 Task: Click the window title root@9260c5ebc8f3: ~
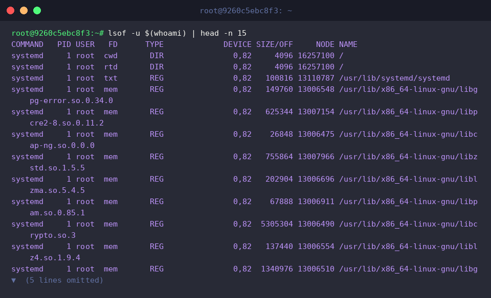click(x=246, y=11)
